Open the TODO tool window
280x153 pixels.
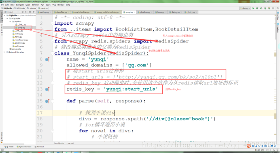pos(9,147)
